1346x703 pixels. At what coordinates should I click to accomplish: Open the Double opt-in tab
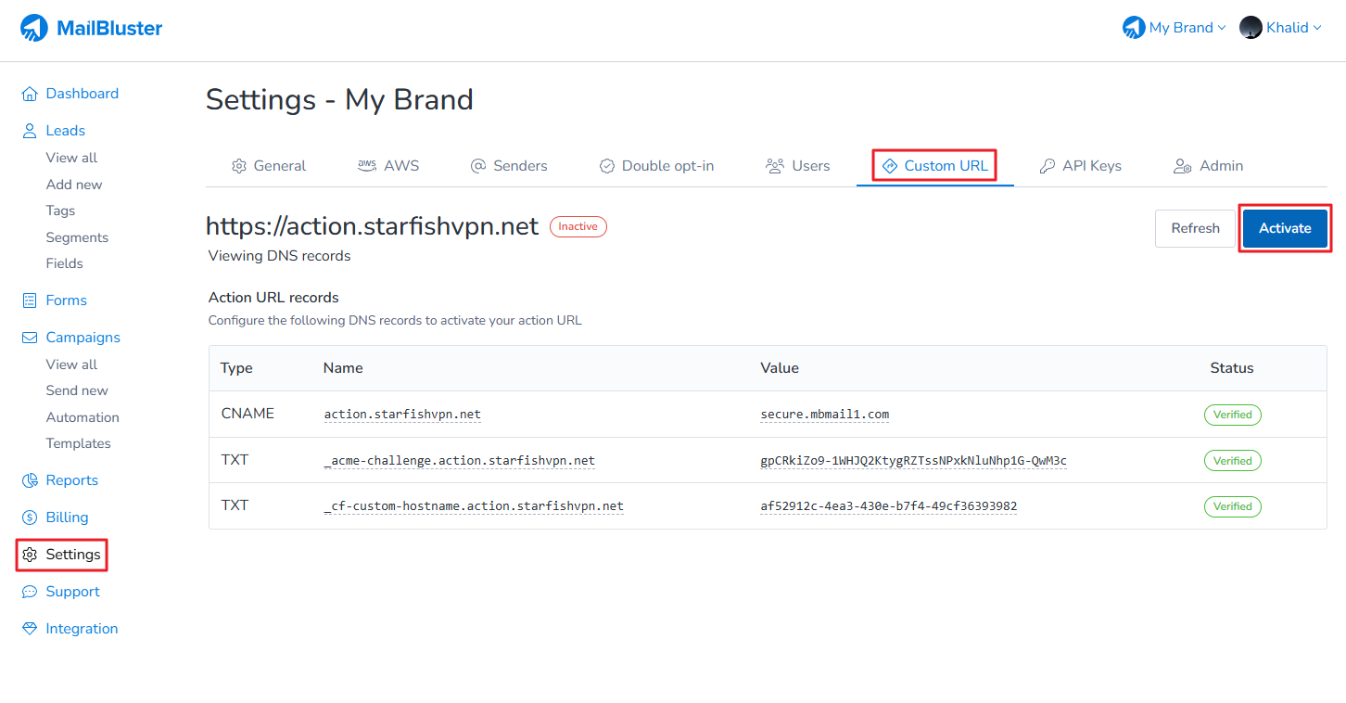[x=656, y=166]
